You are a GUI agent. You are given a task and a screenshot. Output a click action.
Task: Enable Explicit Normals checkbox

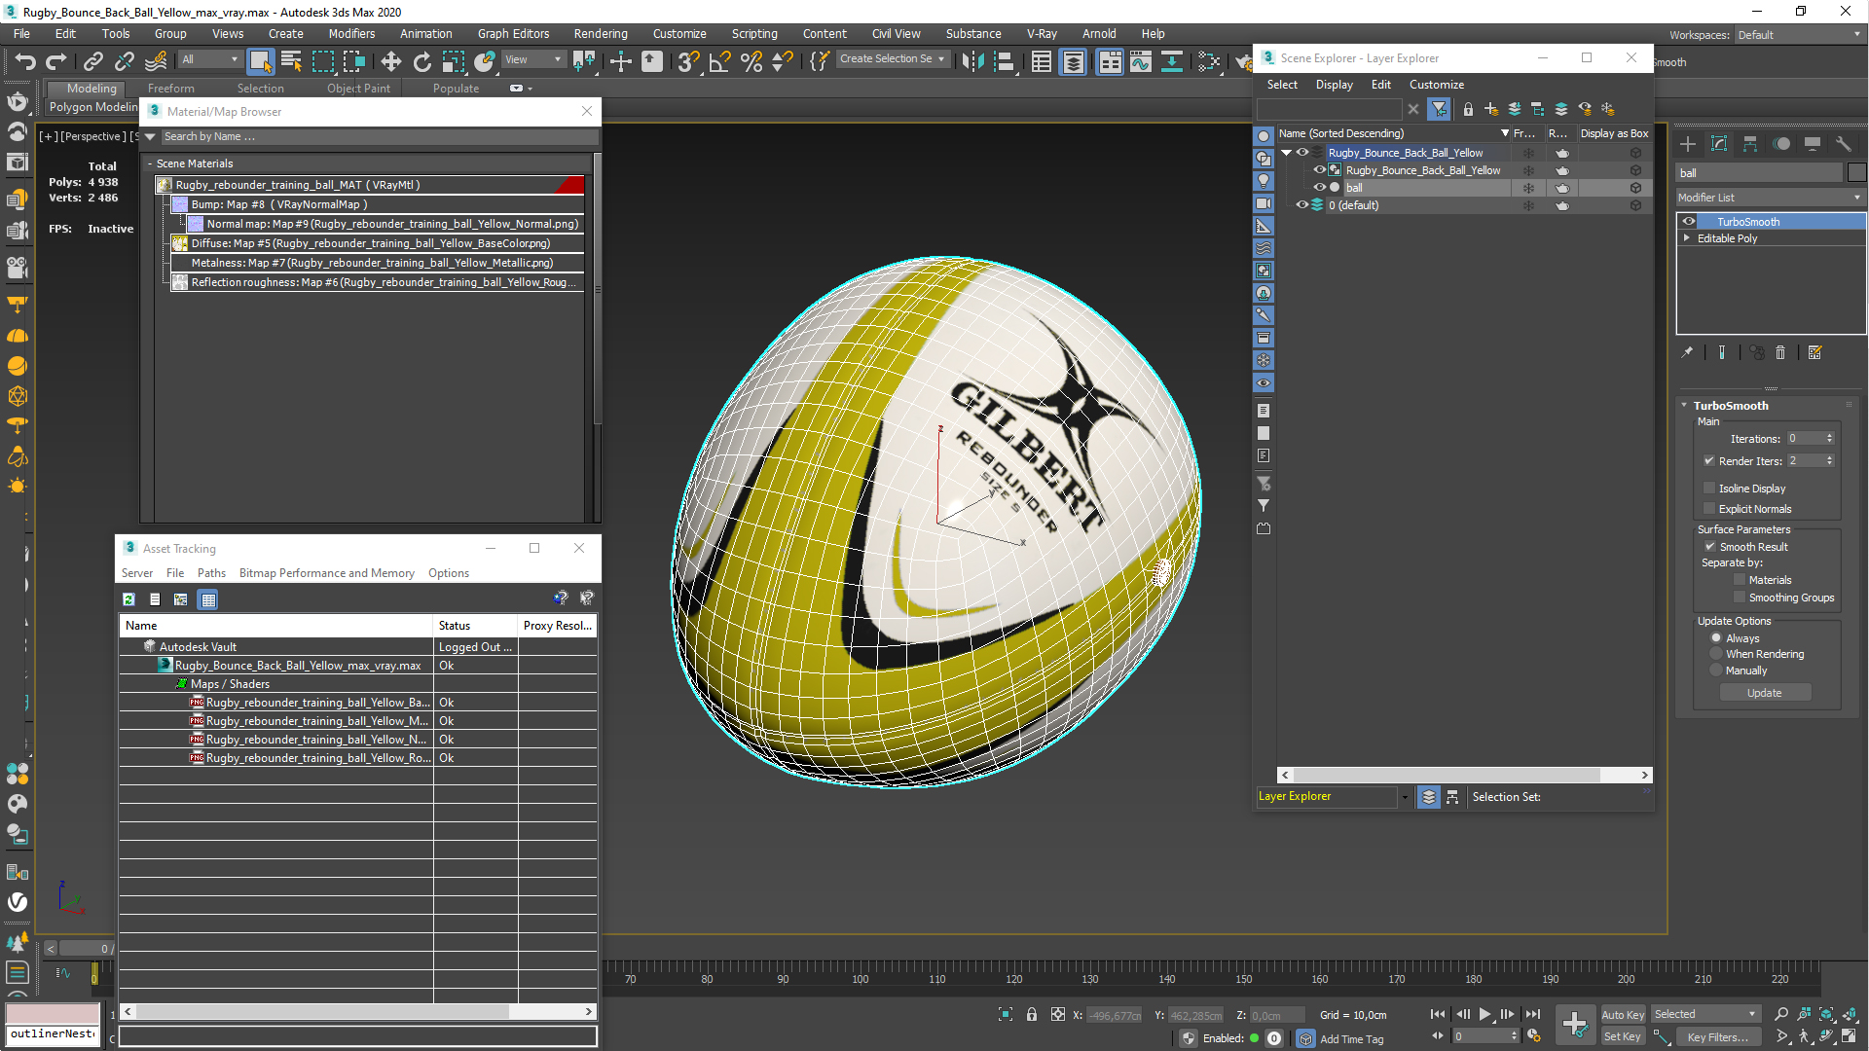pos(1709,509)
